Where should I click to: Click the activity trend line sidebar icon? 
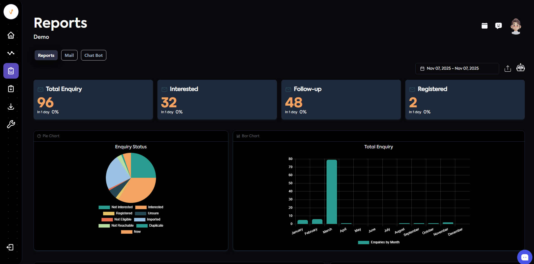pos(11,53)
